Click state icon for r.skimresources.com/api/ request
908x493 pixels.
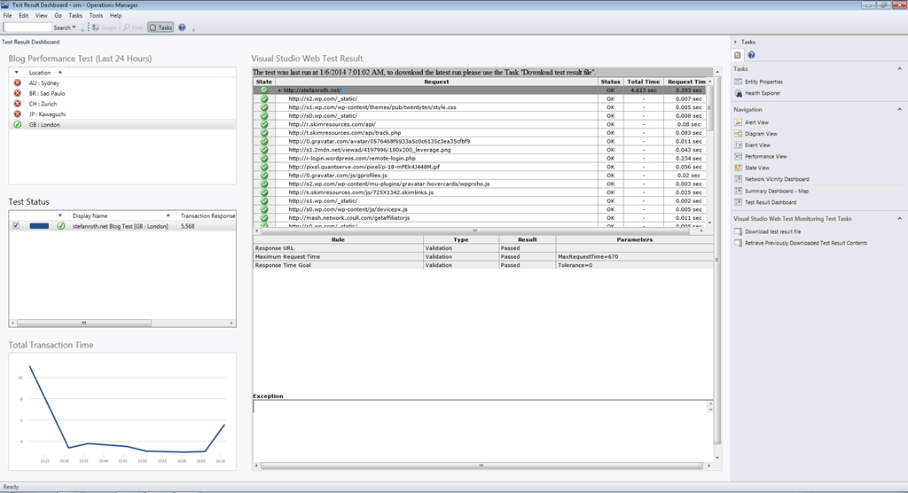coord(264,124)
